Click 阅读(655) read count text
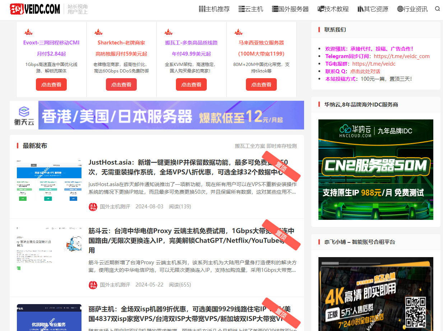 click(180, 285)
